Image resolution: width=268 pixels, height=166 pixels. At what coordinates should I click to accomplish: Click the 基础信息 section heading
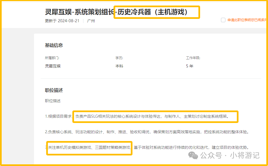pos(54,45)
